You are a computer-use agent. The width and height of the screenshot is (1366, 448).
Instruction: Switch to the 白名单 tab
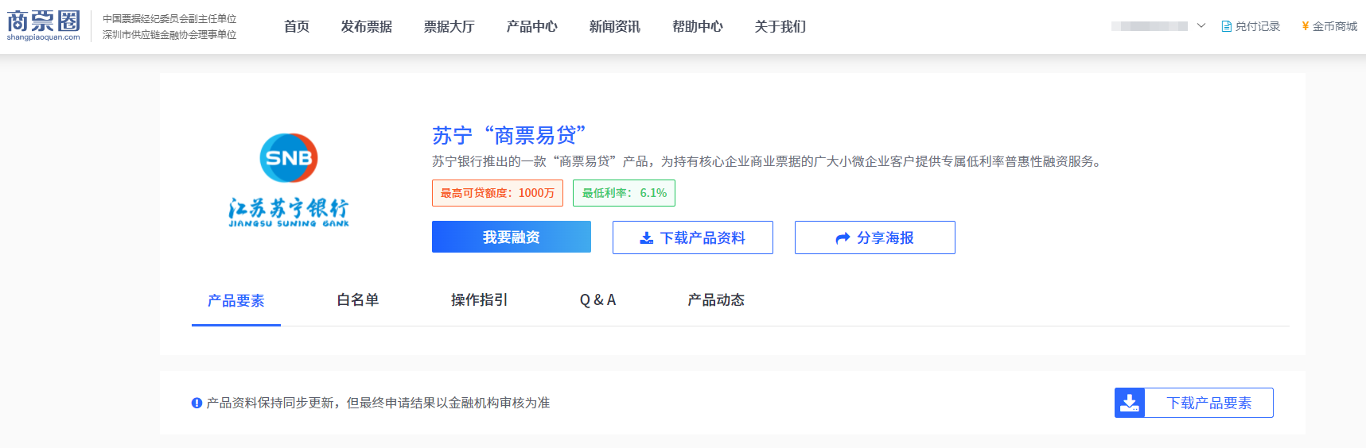point(358,300)
